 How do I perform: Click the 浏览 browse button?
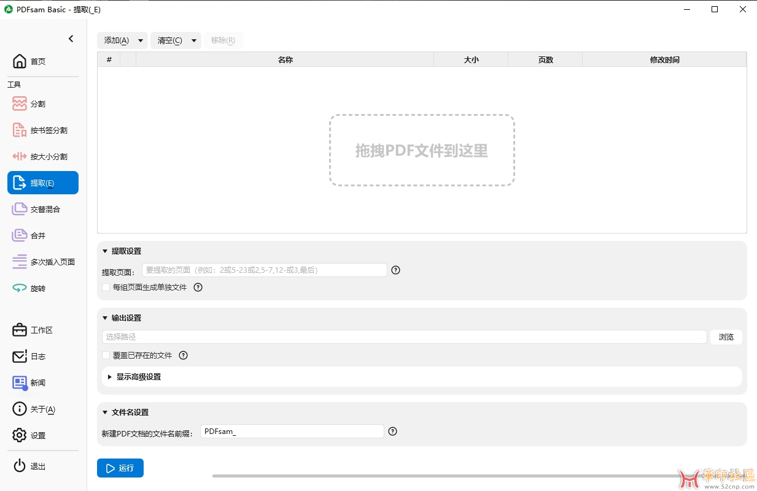(726, 337)
